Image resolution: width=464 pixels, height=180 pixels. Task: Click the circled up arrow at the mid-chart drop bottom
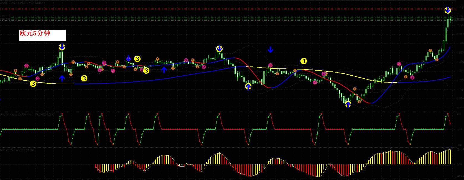248,86
